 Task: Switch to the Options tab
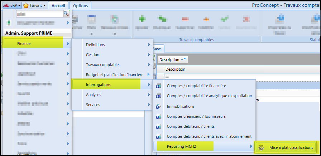pyautogui.click(x=80, y=6)
